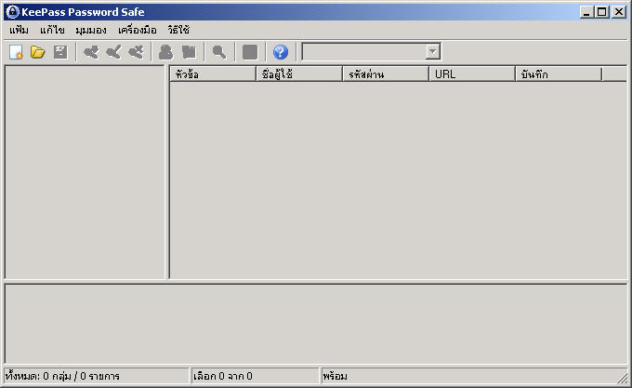The image size is (632, 388).
Task: Open the แก้ไข (Edit) menu
Action: 52,30
